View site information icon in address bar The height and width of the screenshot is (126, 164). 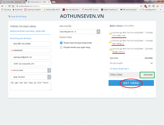pos(17,6)
